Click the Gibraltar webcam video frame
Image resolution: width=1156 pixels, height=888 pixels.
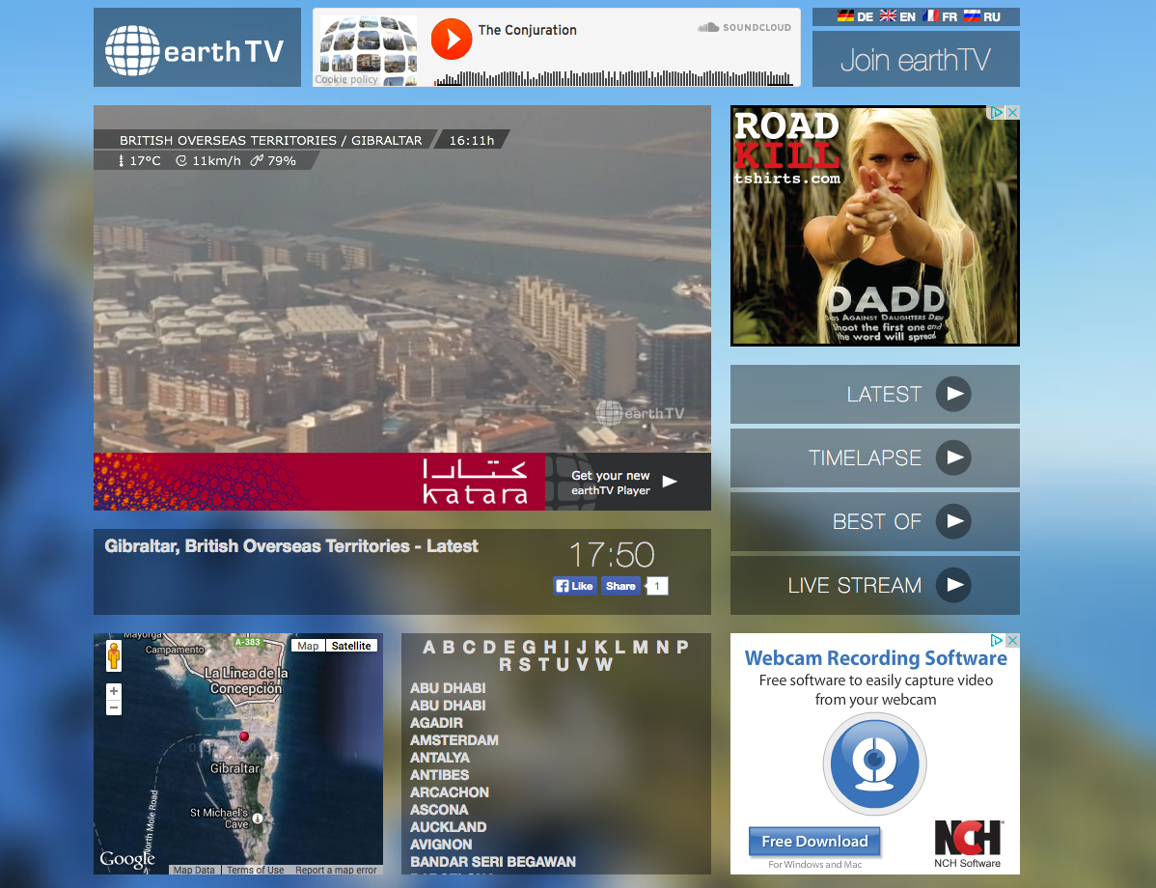402,279
